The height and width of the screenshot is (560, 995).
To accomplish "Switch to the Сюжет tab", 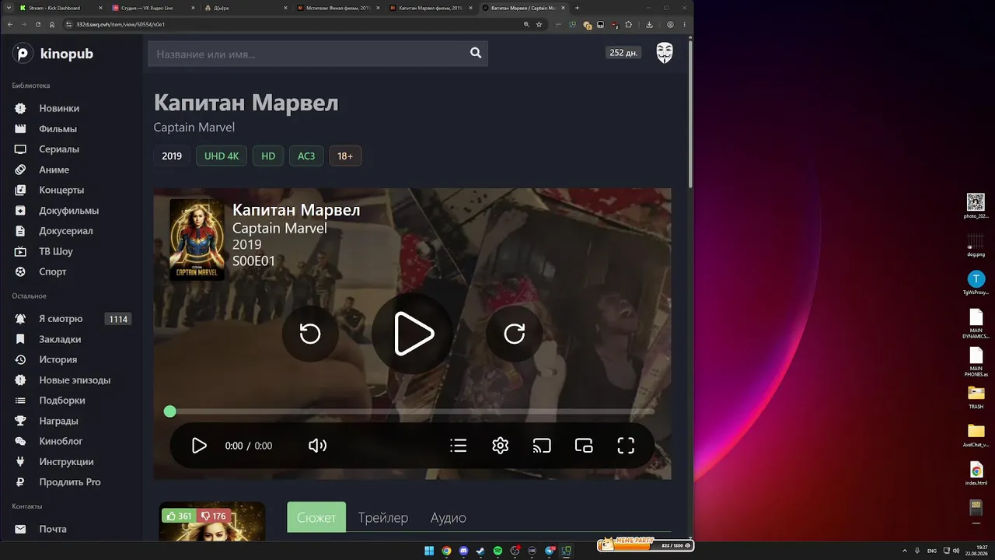I will [x=316, y=517].
